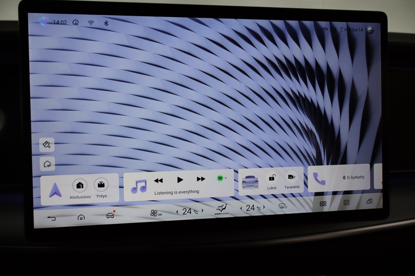415x276 pixels.
Task: Tap the back arrow in bottom bar
Action: click(51, 218)
